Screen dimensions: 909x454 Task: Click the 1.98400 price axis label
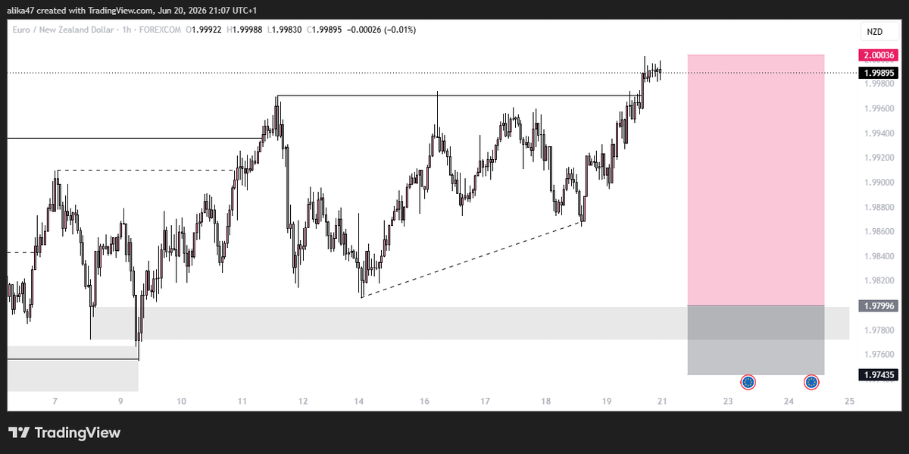[878, 256]
